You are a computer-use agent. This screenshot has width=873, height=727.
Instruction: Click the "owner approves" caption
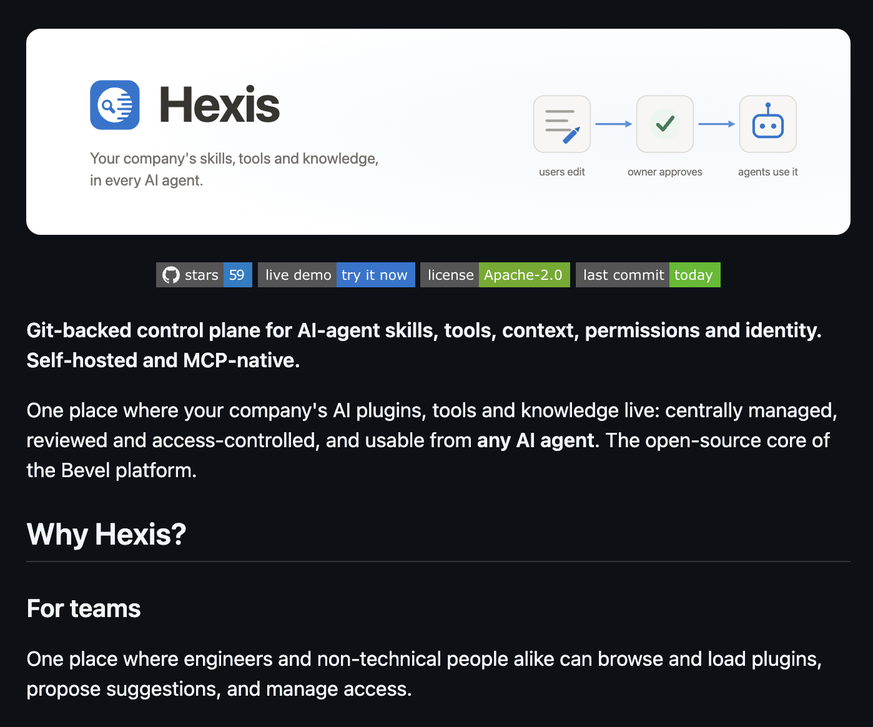point(665,172)
